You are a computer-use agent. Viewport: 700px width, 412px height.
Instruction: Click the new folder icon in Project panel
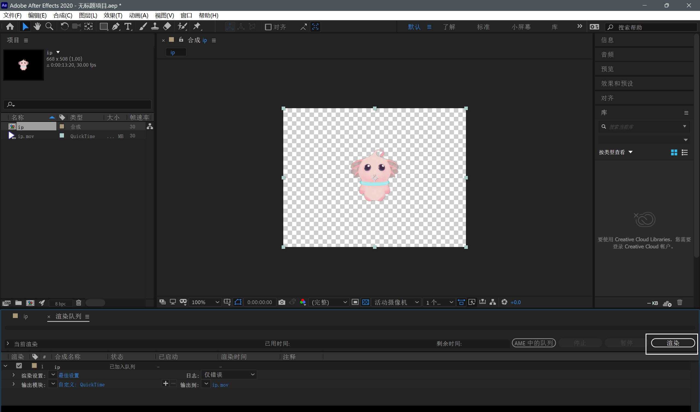pos(18,303)
